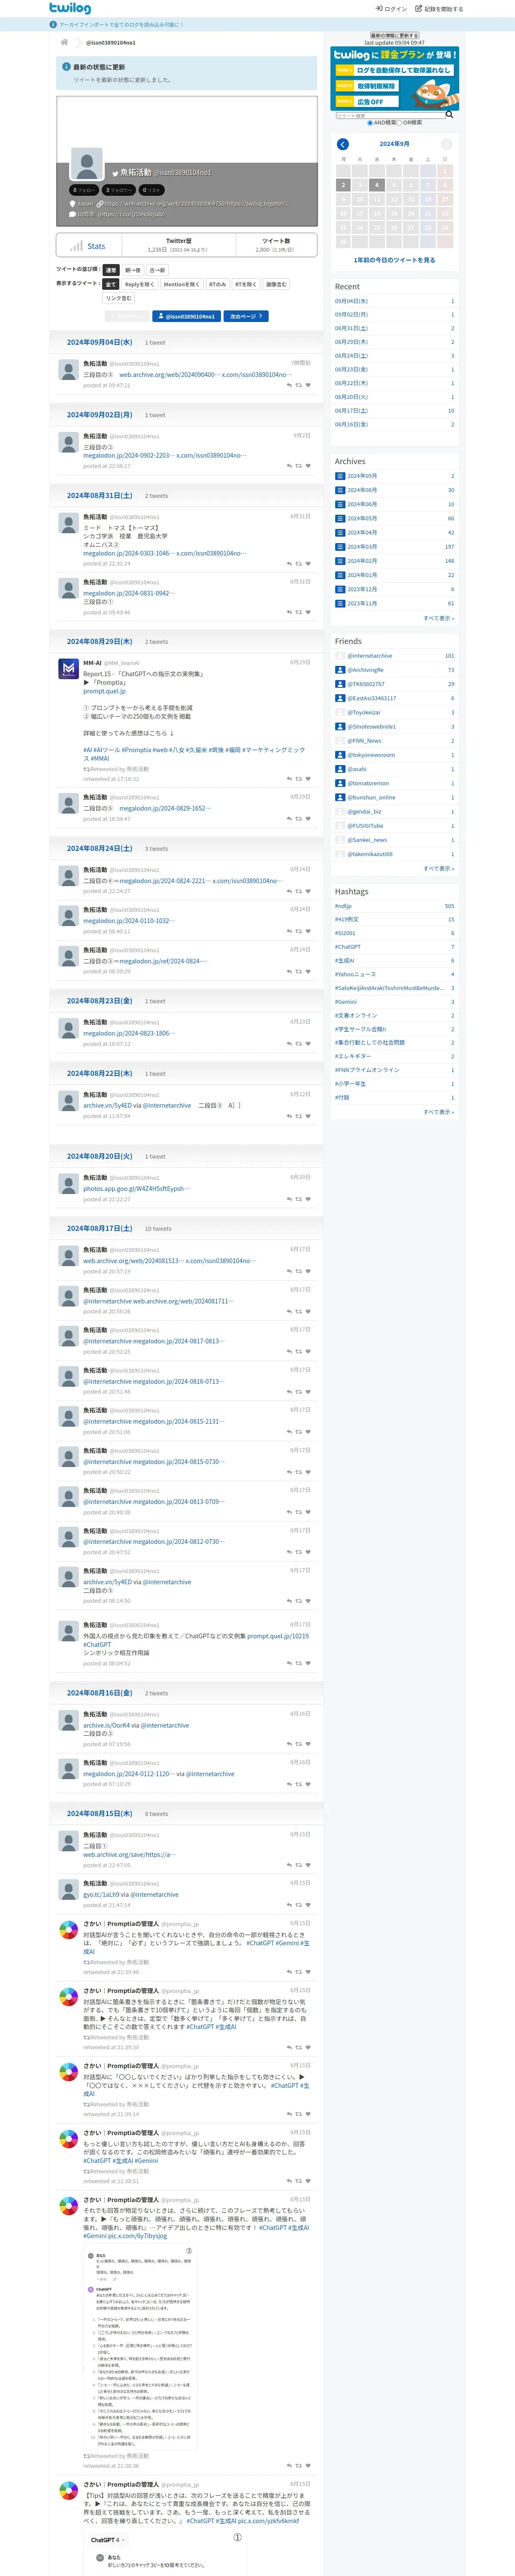Like the MM-AI Report.15 retweet
The width and height of the screenshot is (515, 2576).
(308, 778)
